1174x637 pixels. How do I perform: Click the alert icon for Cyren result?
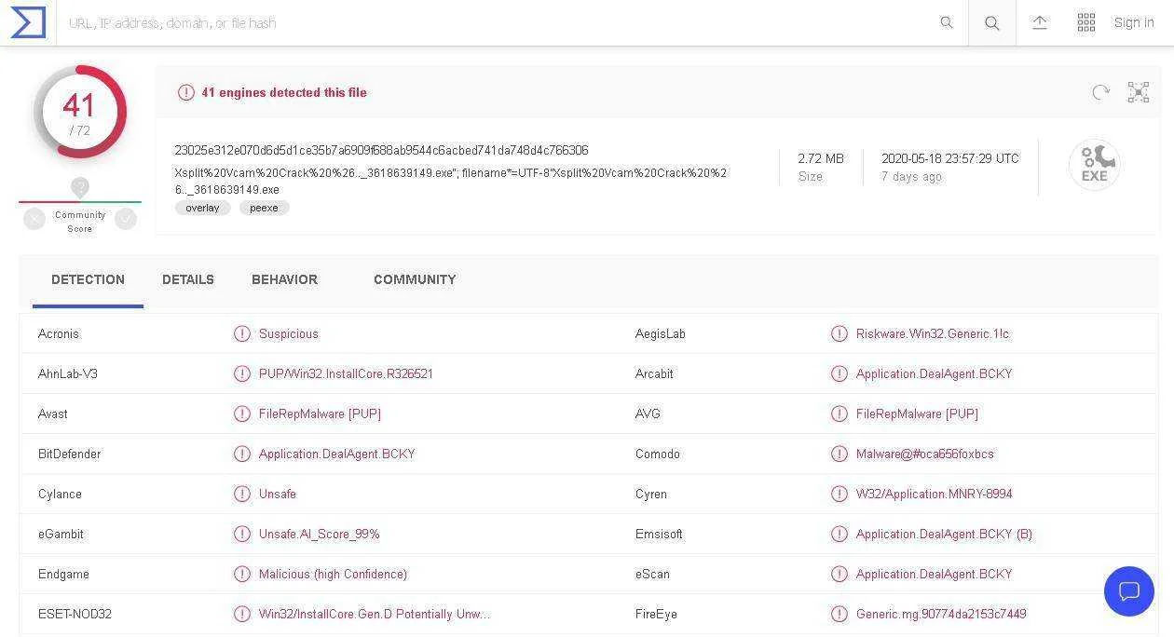pos(840,494)
